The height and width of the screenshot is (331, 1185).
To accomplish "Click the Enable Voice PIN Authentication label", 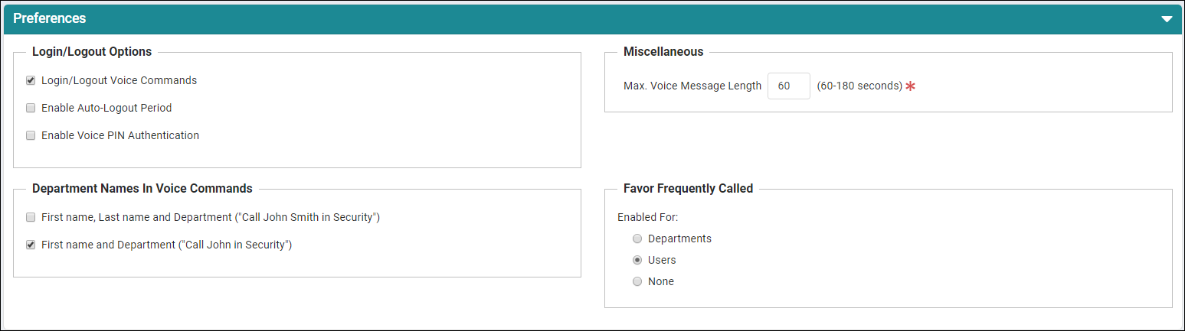I will [120, 135].
